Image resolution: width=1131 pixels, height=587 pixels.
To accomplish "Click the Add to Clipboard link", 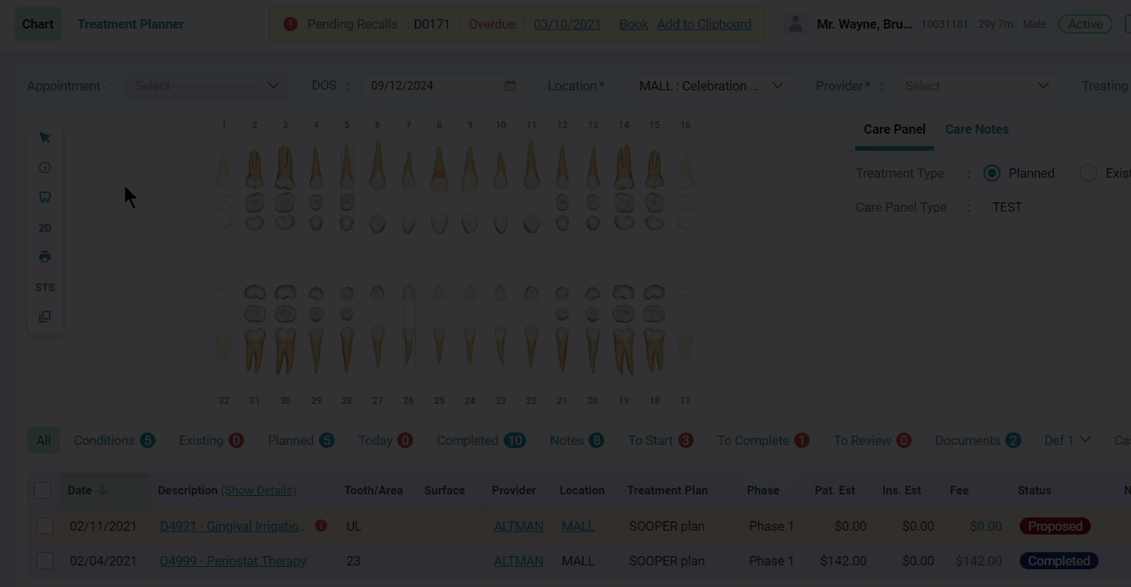I will pos(703,24).
